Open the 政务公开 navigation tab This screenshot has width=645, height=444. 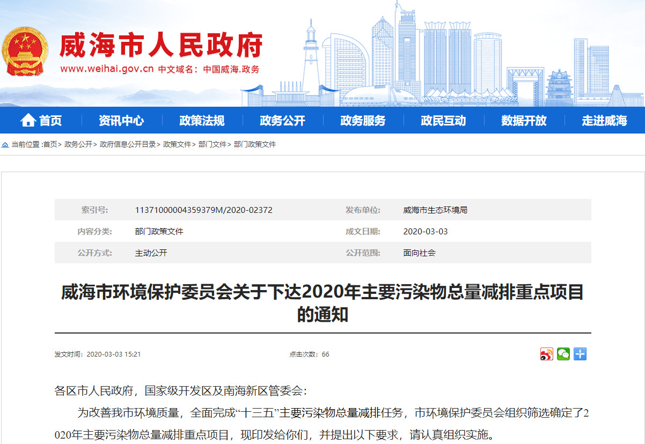(282, 120)
